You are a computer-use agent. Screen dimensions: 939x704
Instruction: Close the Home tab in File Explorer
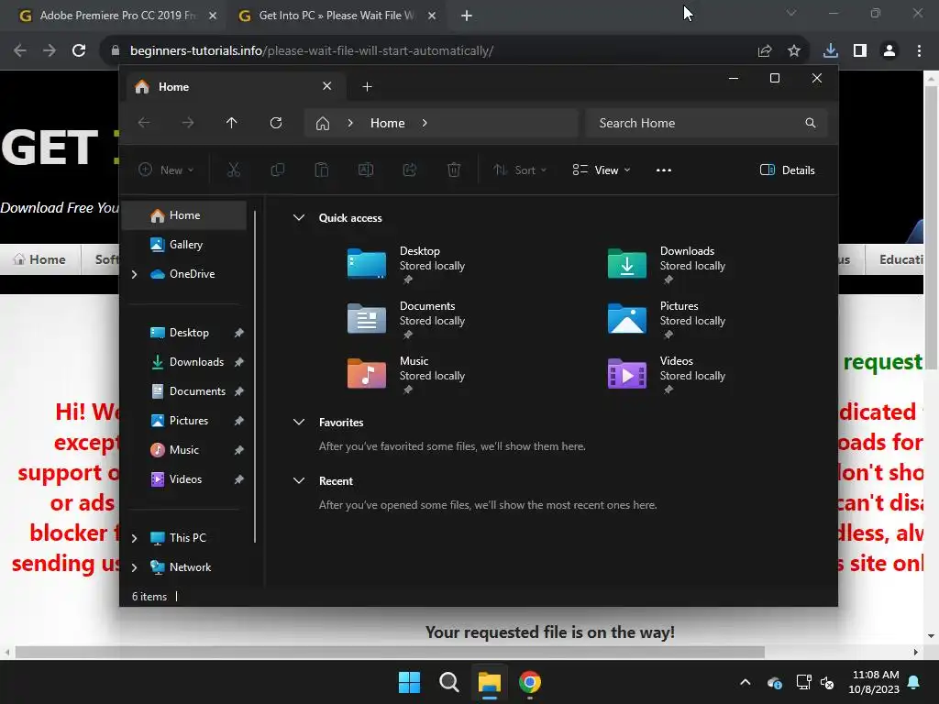(327, 86)
